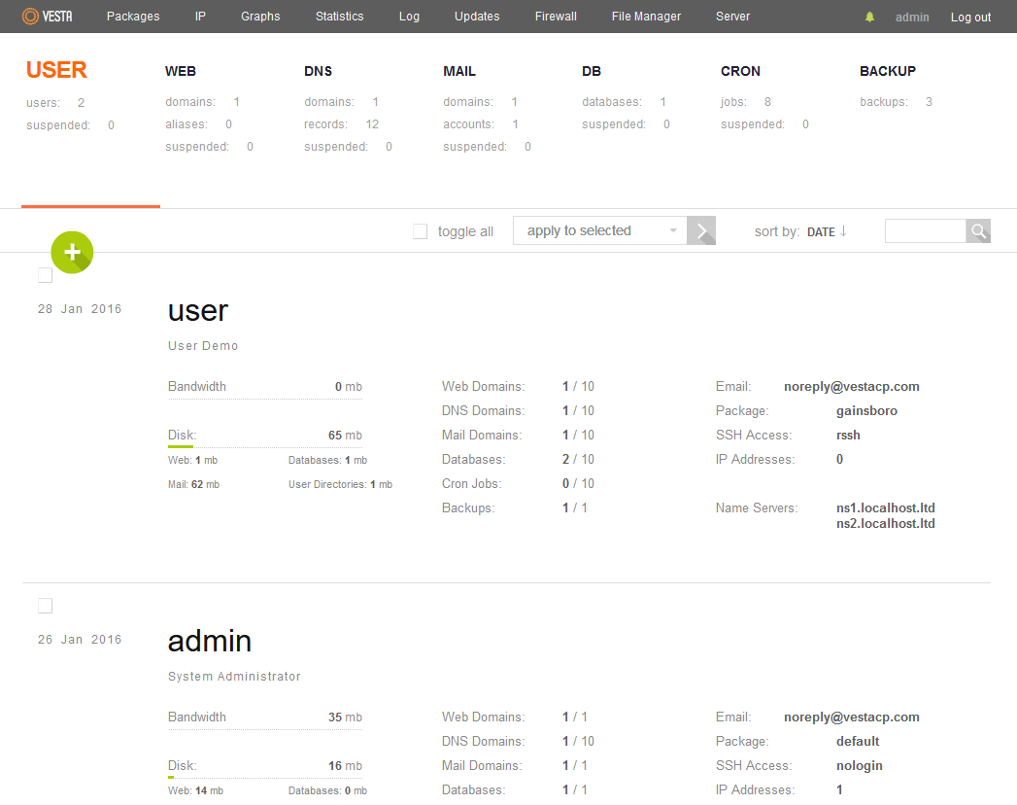Screen dimensions: 1017x805
Task: Open the Firewall menu item
Action: point(556,17)
